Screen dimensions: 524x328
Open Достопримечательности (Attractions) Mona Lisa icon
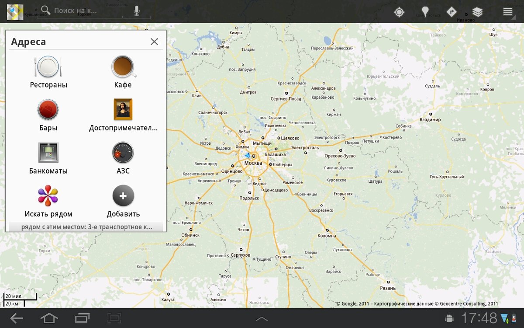coord(123,109)
